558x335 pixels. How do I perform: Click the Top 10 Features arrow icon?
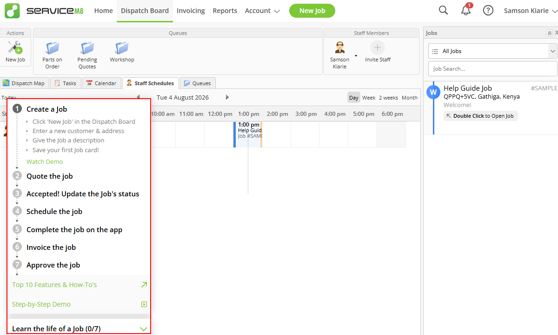(x=144, y=285)
